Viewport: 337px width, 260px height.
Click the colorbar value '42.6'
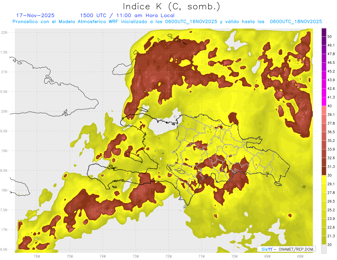[331, 89]
